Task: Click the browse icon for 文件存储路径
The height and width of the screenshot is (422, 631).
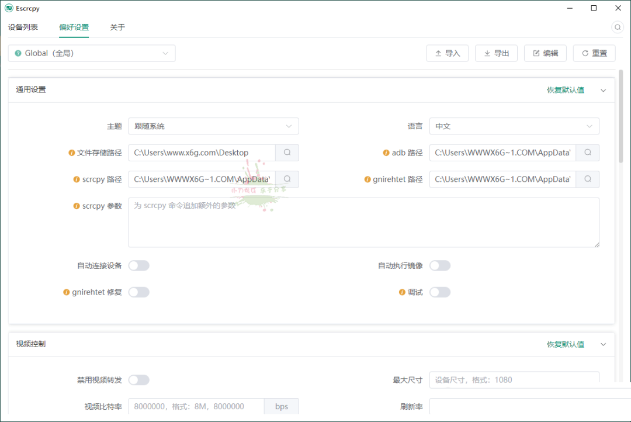Action: coord(287,153)
